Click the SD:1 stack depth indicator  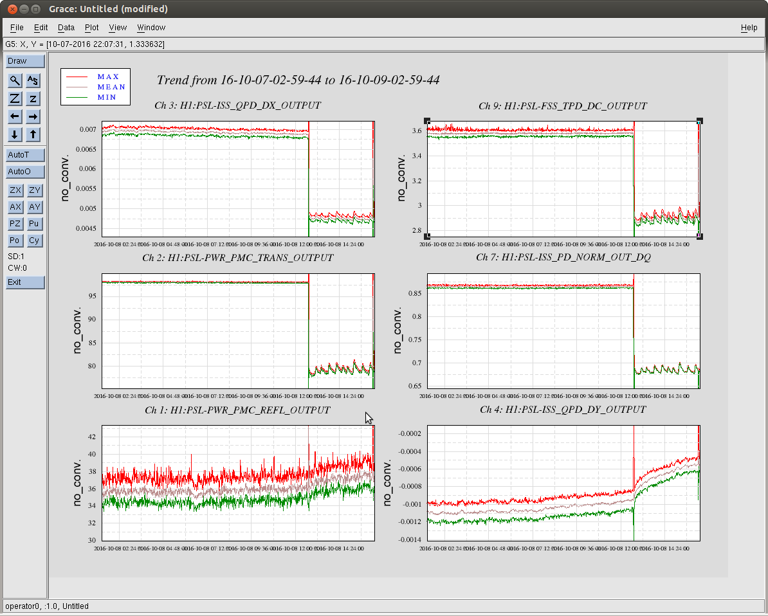click(16, 257)
